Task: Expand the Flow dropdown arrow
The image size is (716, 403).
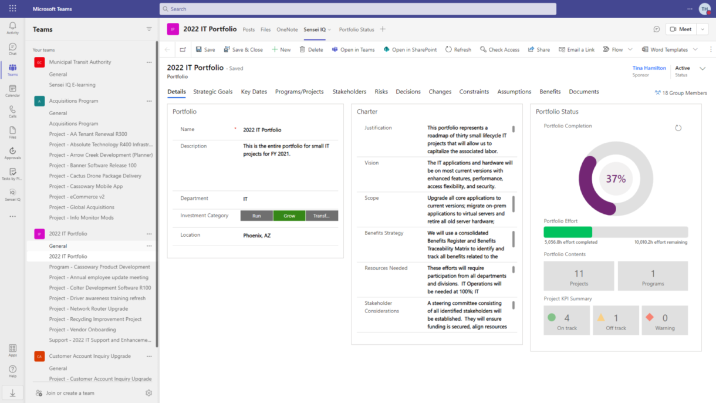Action: (x=630, y=49)
